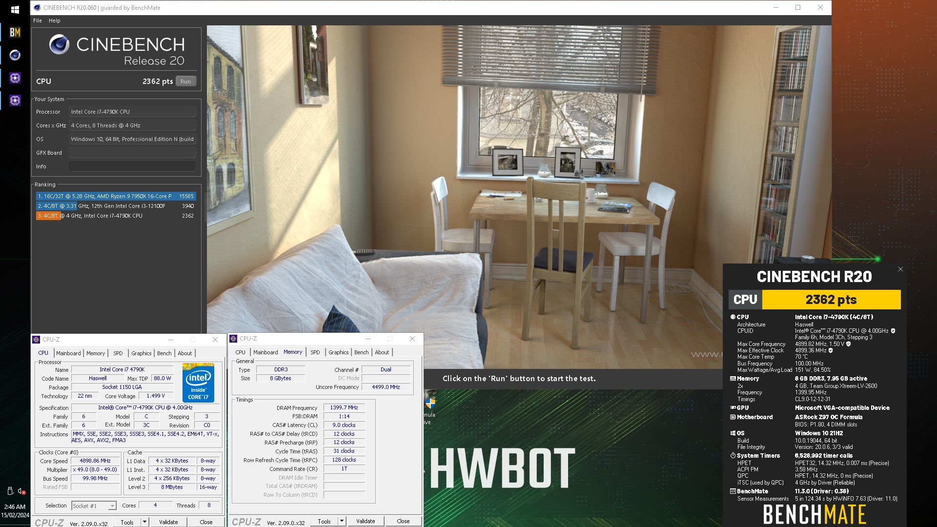Close the BenchMate Cinebench R20 result overlay
This screenshot has width=937, height=527.
pyautogui.click(x=900, y=269)
